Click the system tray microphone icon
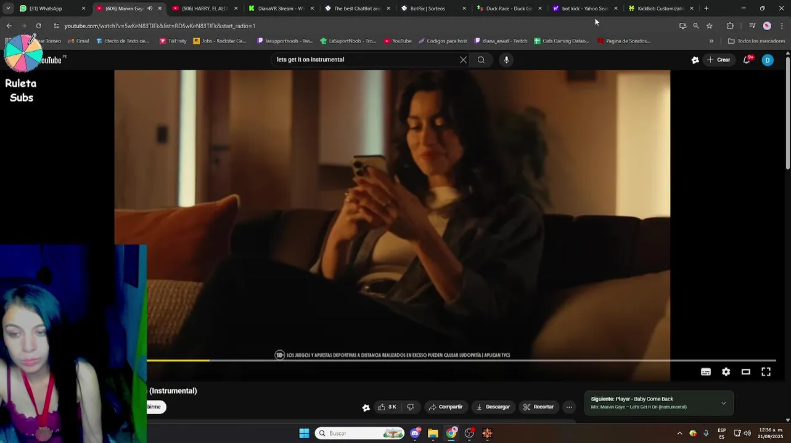Screen dimensions: 791x443 706,433
